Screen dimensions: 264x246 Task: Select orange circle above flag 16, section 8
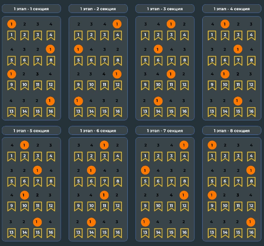(251, 222)
